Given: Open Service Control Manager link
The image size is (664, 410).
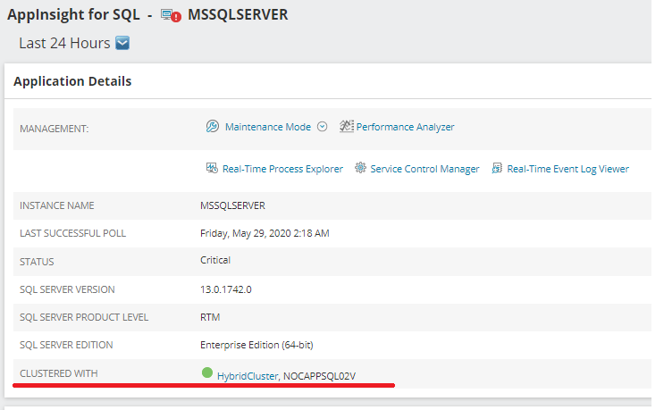Looking at the screenshot, I should (x=424, y=169).
